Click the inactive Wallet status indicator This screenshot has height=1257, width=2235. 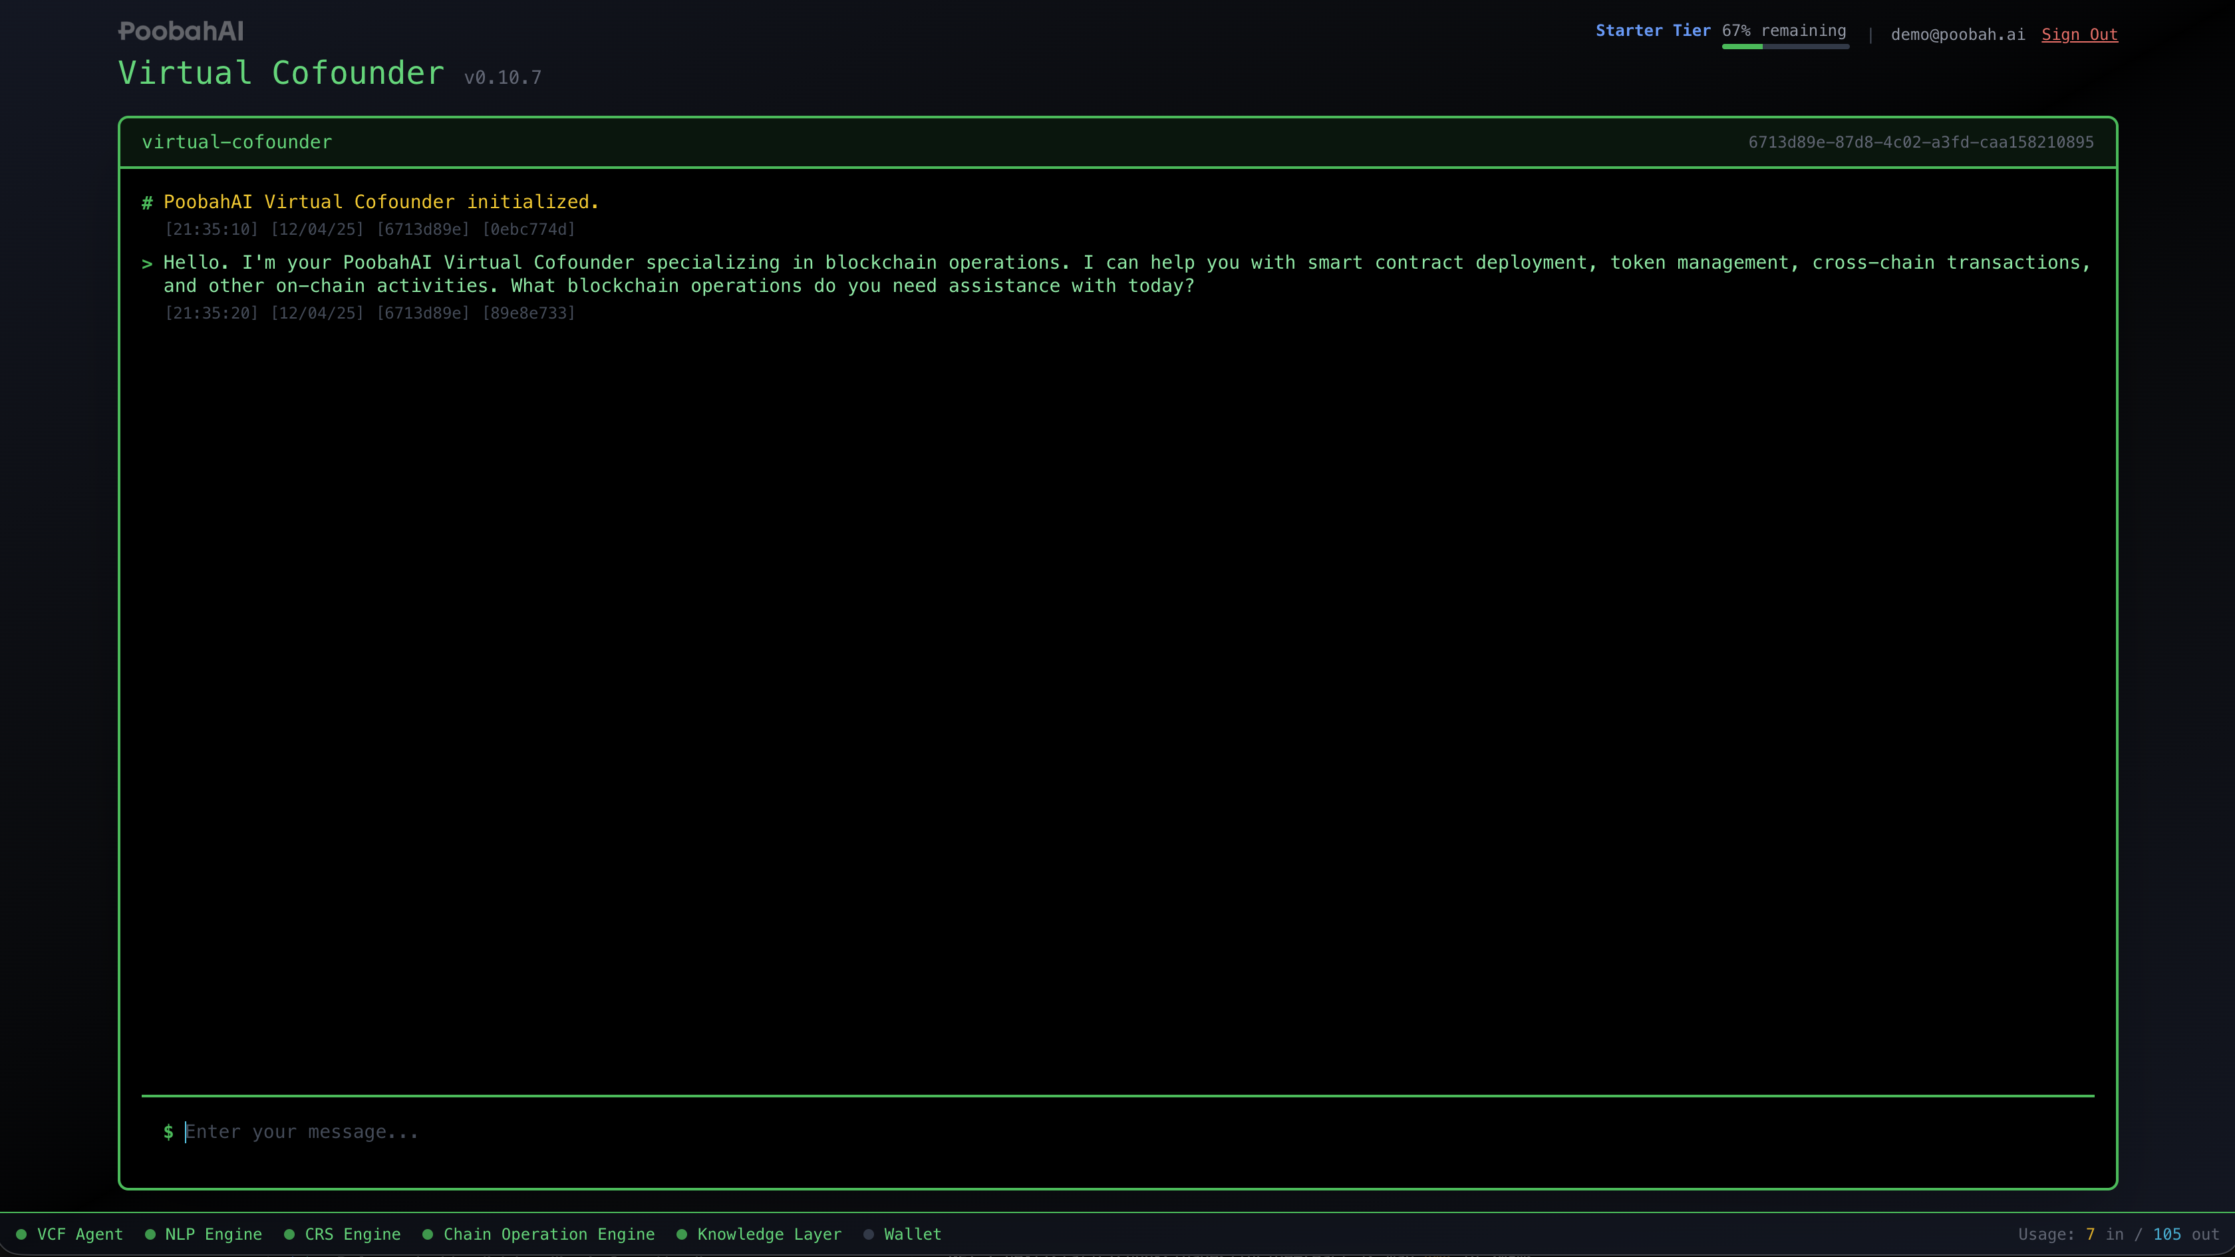point(870,1234)
